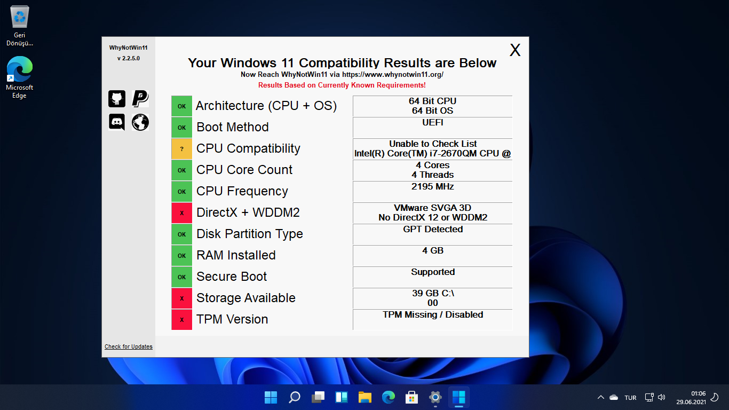This screenshot has width=729, height=410.
Task: Click the '4 Cores' result cell
Action: [x=433, y=170]
